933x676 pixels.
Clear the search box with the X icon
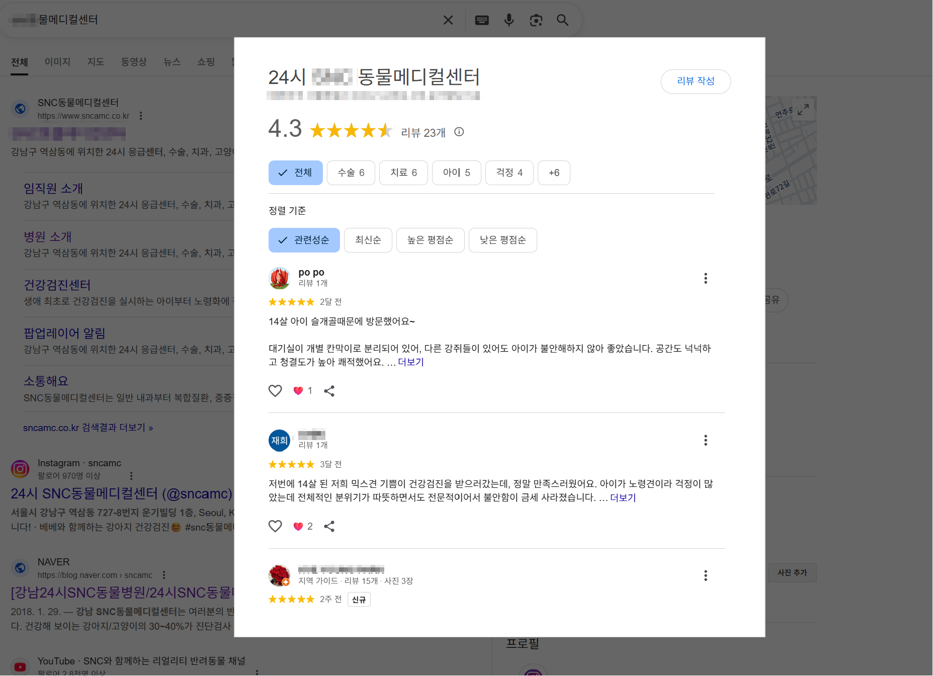pos(448,20)
